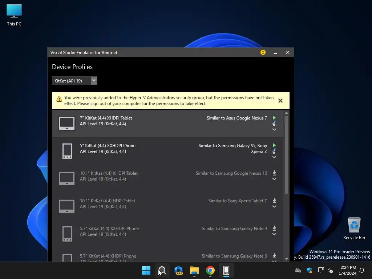Open Windows Search from taskbar
The image size is (372, 279).
[x=162, y=270]
